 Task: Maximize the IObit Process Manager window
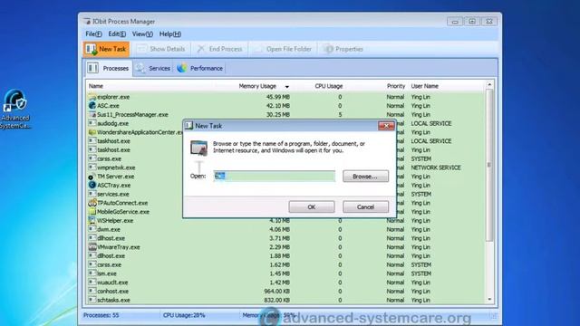point(472,22)
